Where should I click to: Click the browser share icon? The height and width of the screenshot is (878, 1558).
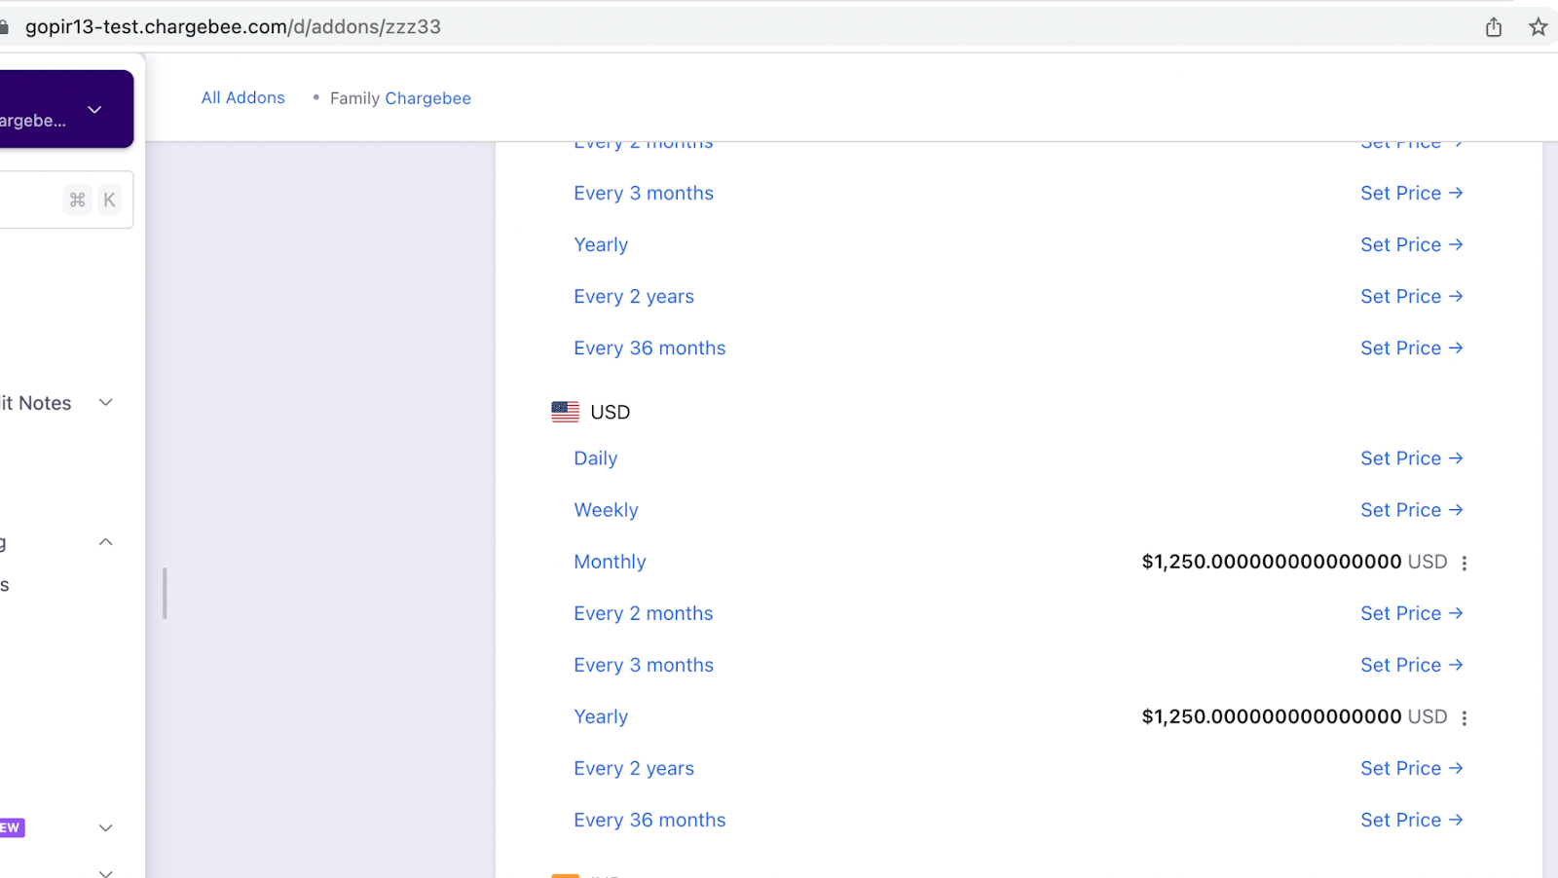point(1494,27)
